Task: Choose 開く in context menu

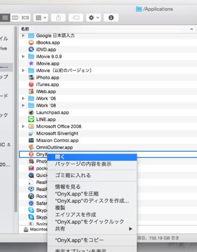Action: [92, 157]
